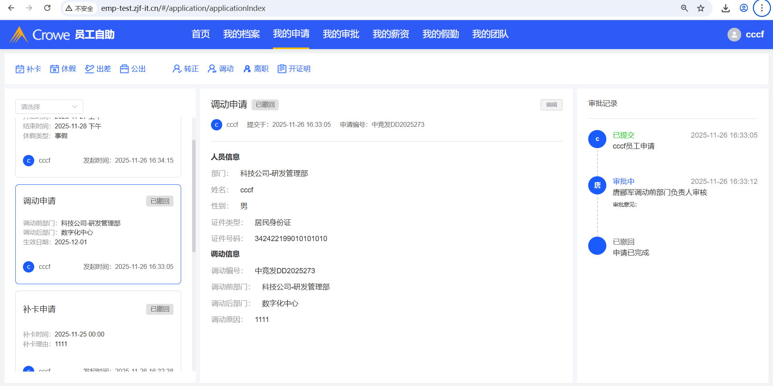The image size is (773, 386).
Task: Select the 出差 business trip icon
Action: point(89,69)
